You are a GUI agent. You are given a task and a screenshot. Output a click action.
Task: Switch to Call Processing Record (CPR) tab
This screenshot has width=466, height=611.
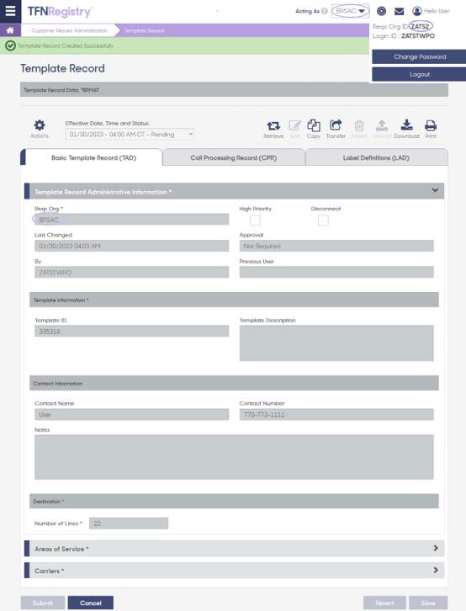click(234, 158)
